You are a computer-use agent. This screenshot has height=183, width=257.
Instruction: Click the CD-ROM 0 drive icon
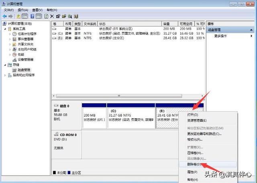[56, 134]
